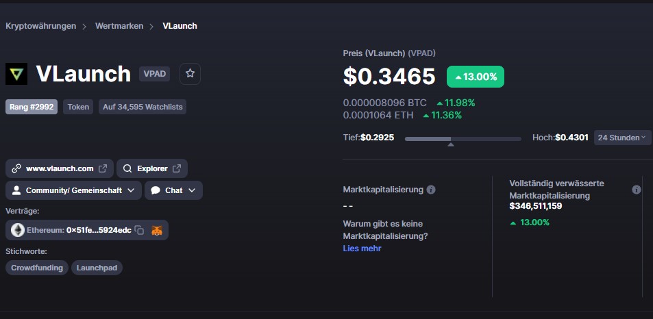Click the Hoch: $0.4301 value

(560, 137)
